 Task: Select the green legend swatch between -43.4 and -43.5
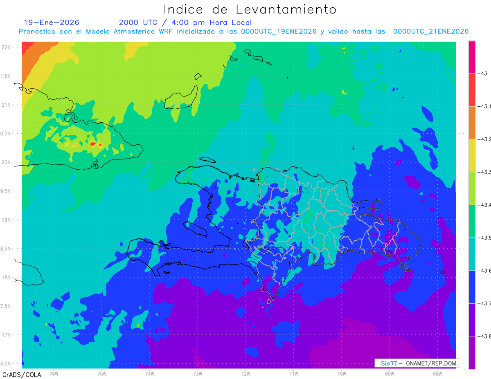pyautogui.click(x=472, y=221)
